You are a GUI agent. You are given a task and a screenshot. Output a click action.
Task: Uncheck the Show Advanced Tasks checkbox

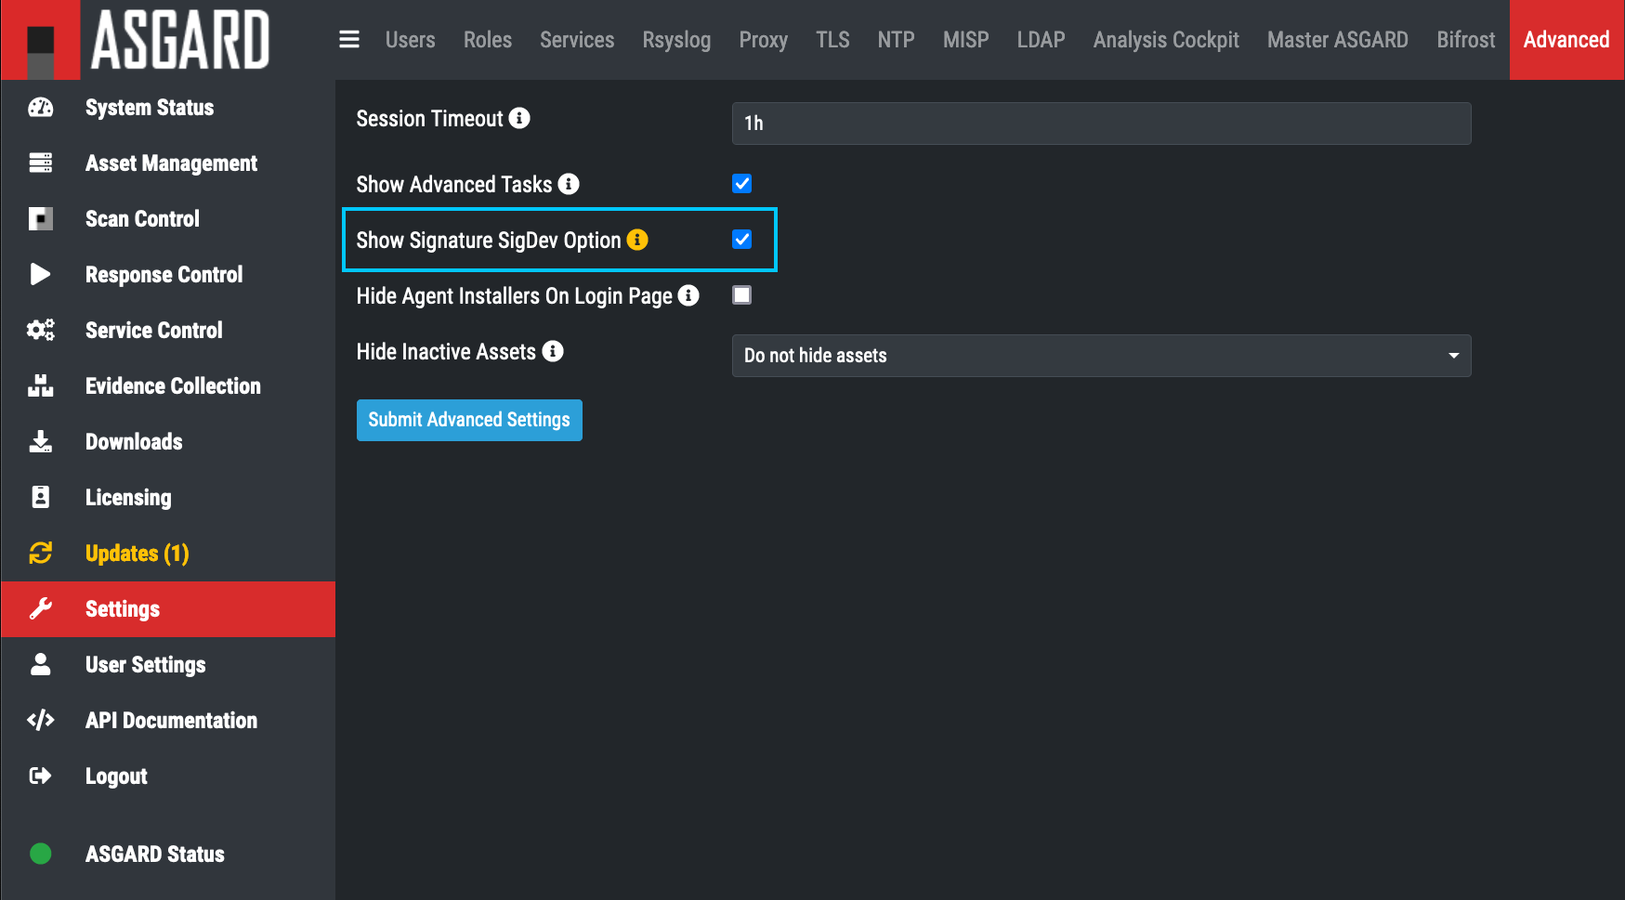point(741,184)
